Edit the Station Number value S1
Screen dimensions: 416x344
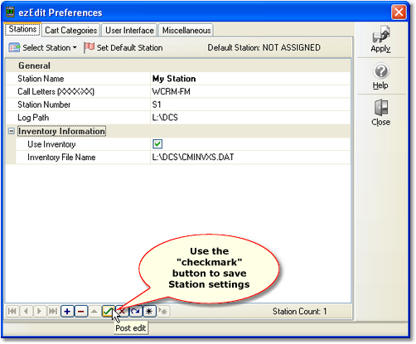click(250, 104)
